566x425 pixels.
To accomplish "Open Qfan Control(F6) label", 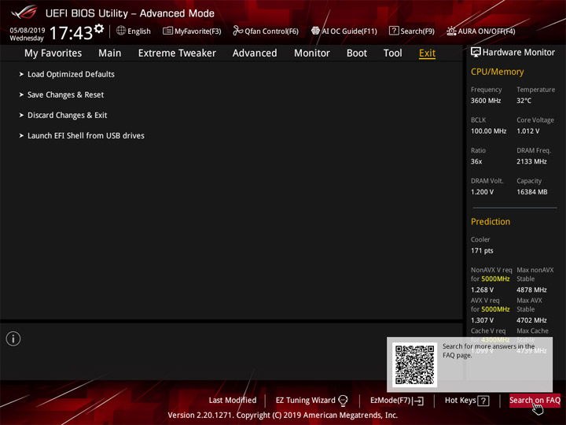I will click(271, 31).
